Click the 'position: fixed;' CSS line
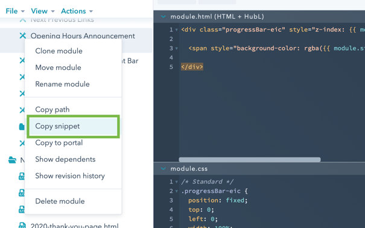Image resolution: width=365 pixels, height=228 pixels. click(218, 200)
